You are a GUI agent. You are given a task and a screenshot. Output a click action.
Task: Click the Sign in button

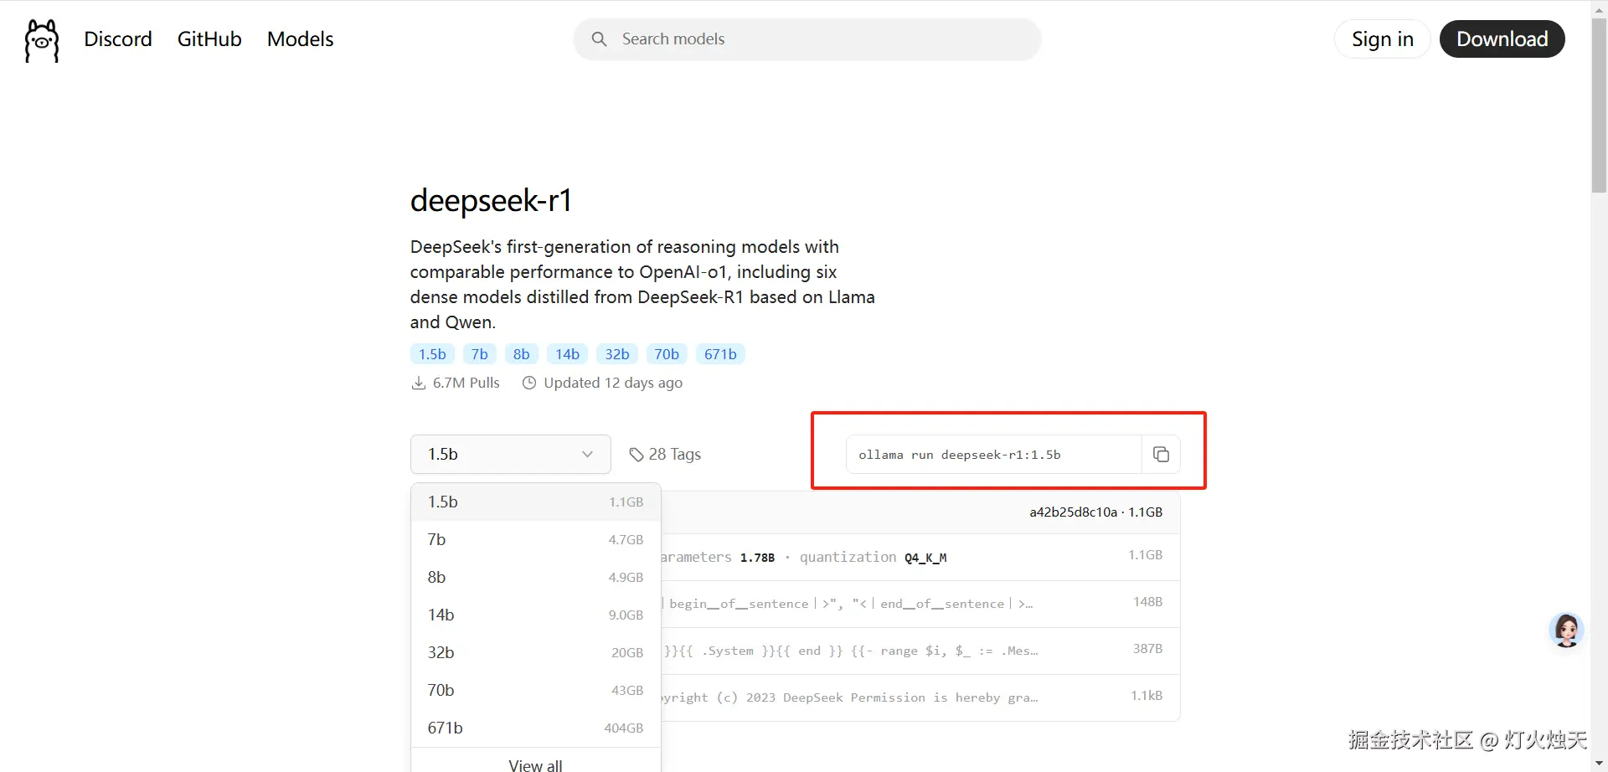(x=1382, y=39)
